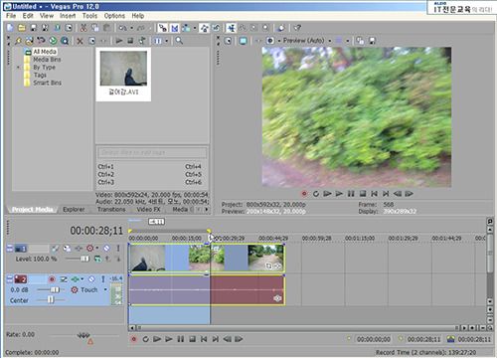Image resolution: width=497 pixels, height=358 pixels.
Task: Toggle Ignore Event Grouping icon
Action: pos(216,28)
